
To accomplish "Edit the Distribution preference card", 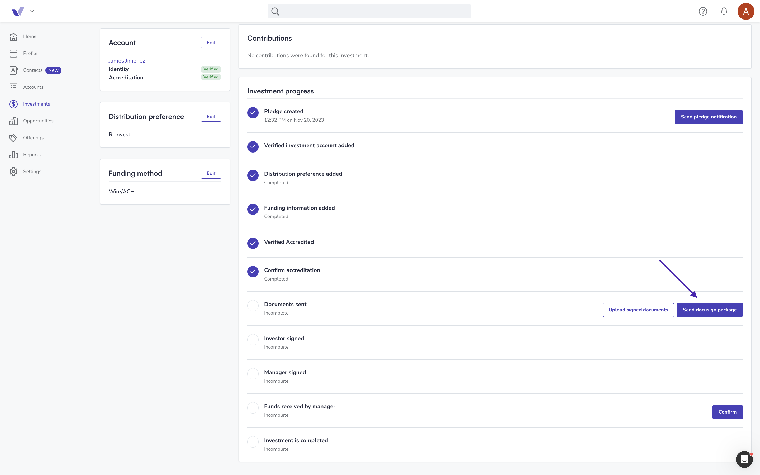I will pos(211,117).
